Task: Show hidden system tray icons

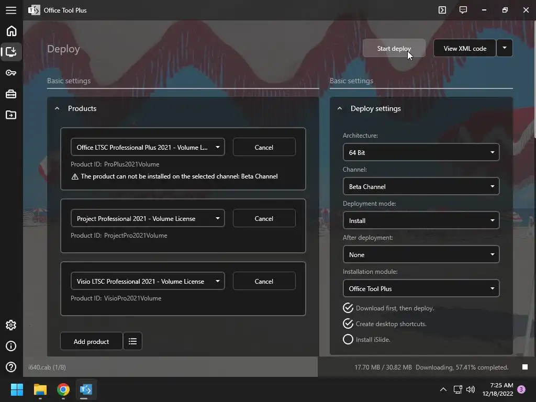Action: click(443, 389)
